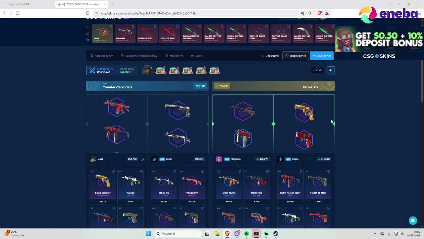424x239 pixels.
Task: Click the verify check on Darkwing card
Action: point(267,172)
